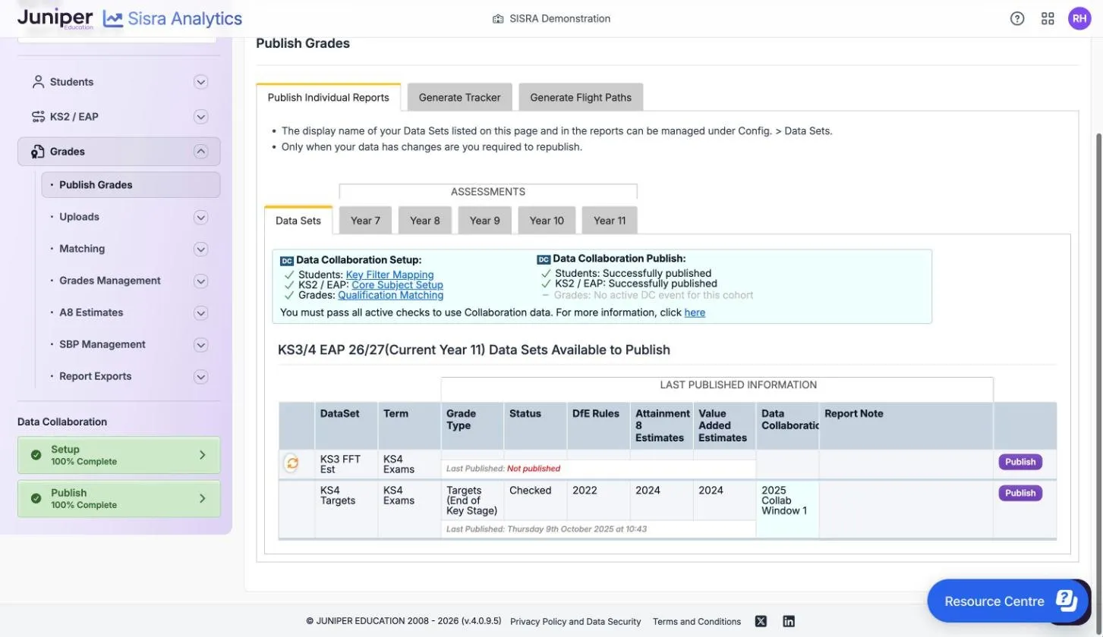
Task: Switch to the Generate Flight Paths tab
Action: (x=581, y=97)
